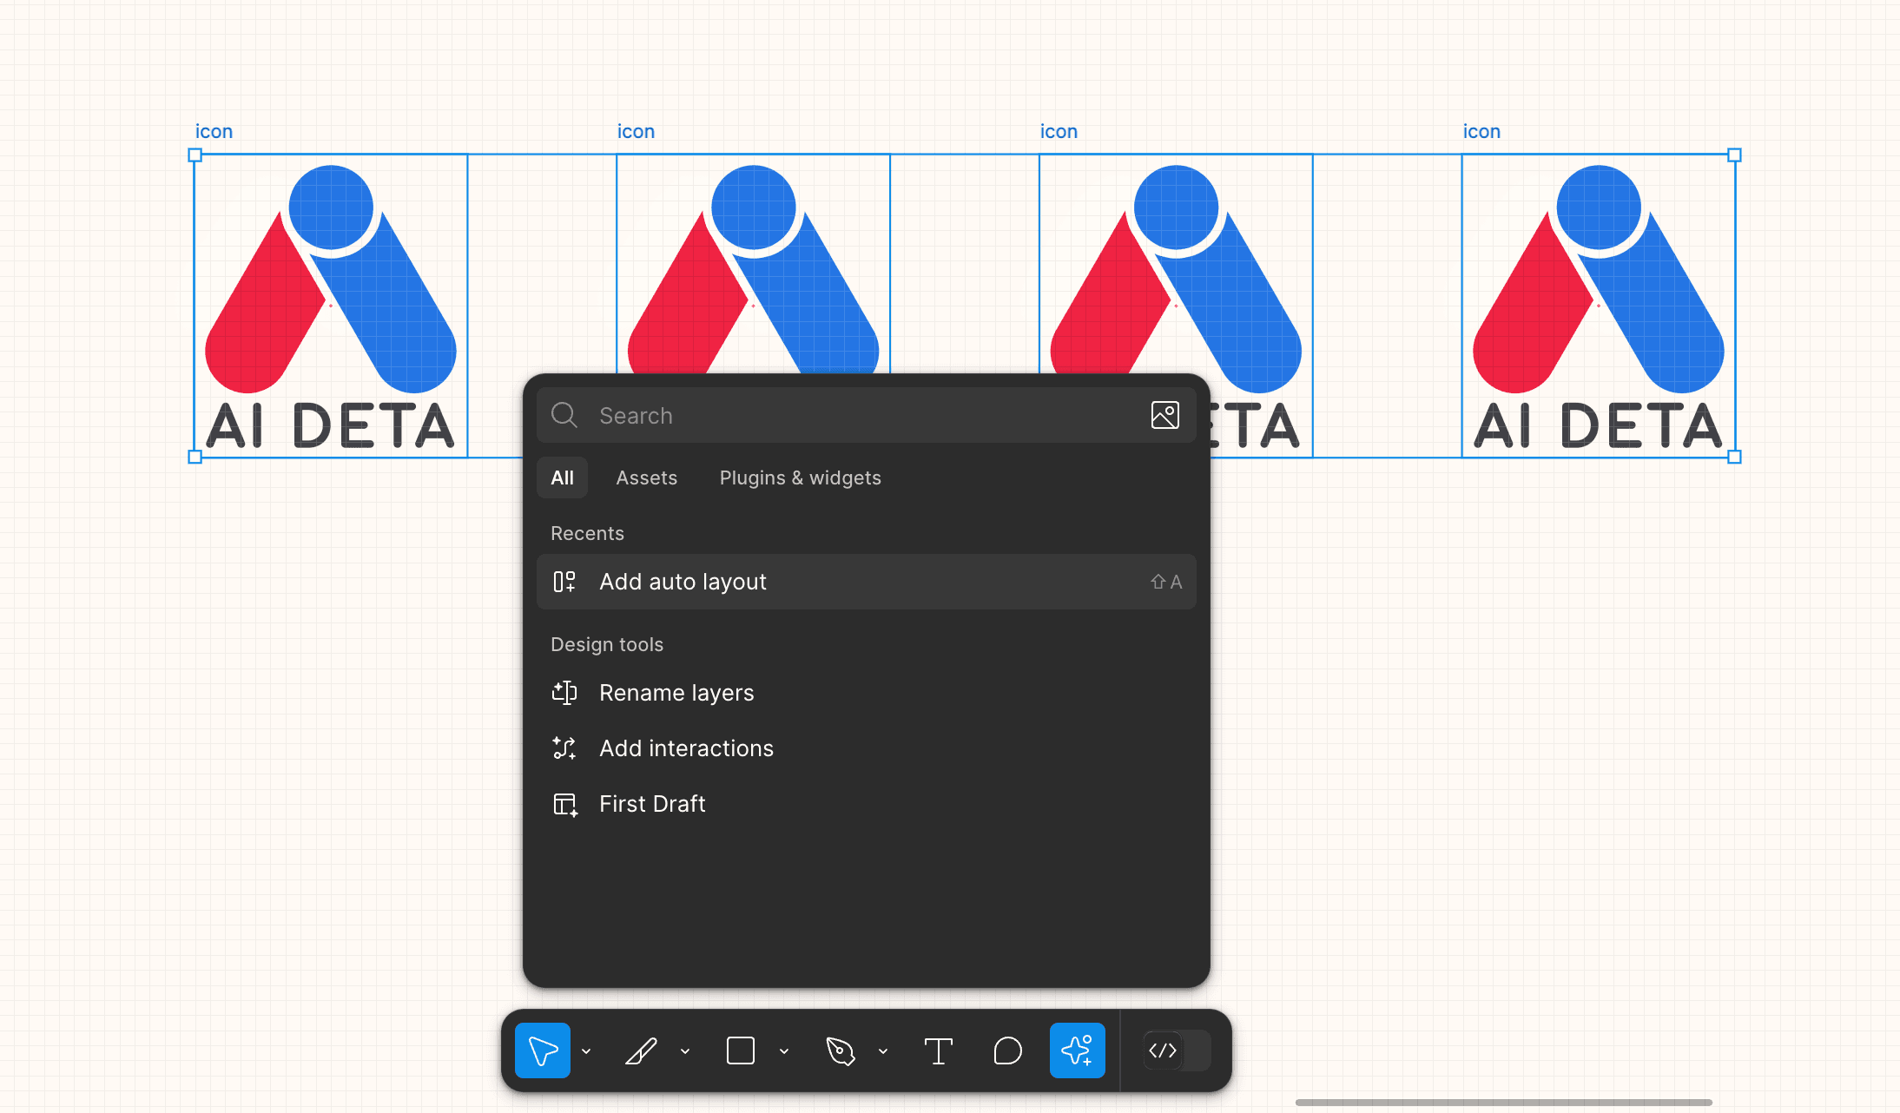Open the Plugins & widgets tab

(x=800, y=477)
